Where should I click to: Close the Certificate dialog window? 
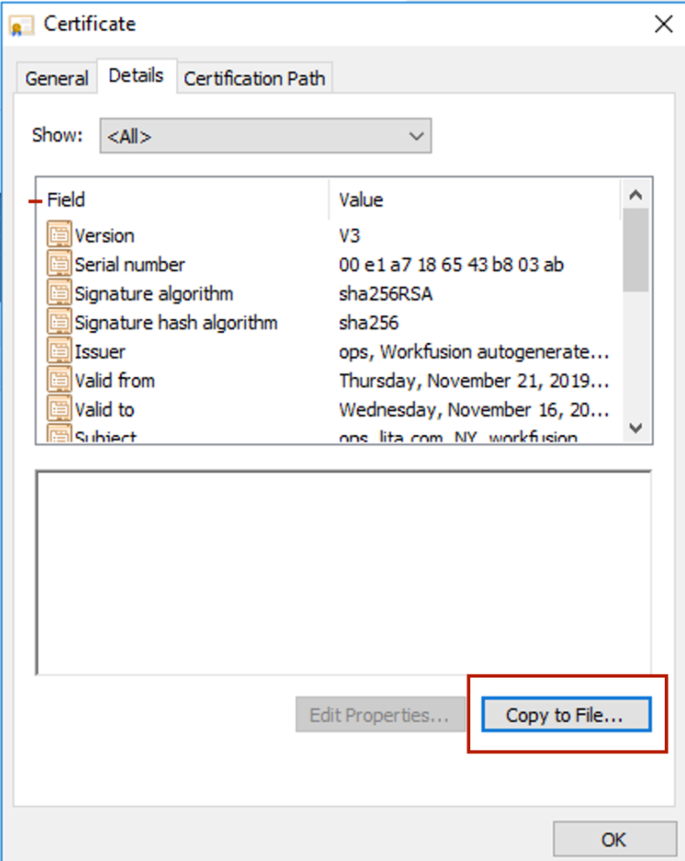pos(664,24)
